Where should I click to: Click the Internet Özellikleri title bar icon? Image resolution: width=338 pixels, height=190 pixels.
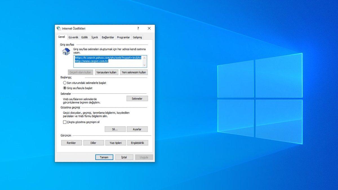pos(58,28)
